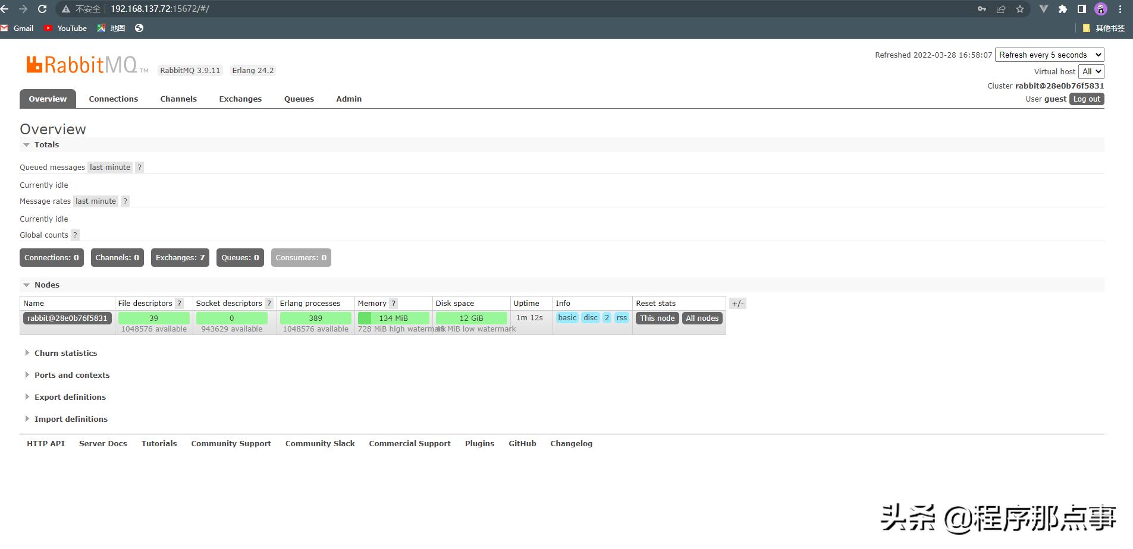Image resolution: width=1133 pixels, height=549 pixels.
Task: Click the Memory usage bar
Action: click(x=393, y=318)
